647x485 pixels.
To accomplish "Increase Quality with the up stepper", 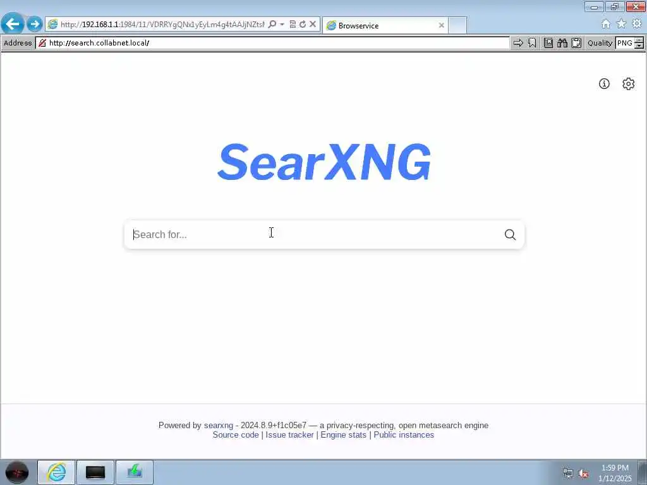I will click(639, 40).
